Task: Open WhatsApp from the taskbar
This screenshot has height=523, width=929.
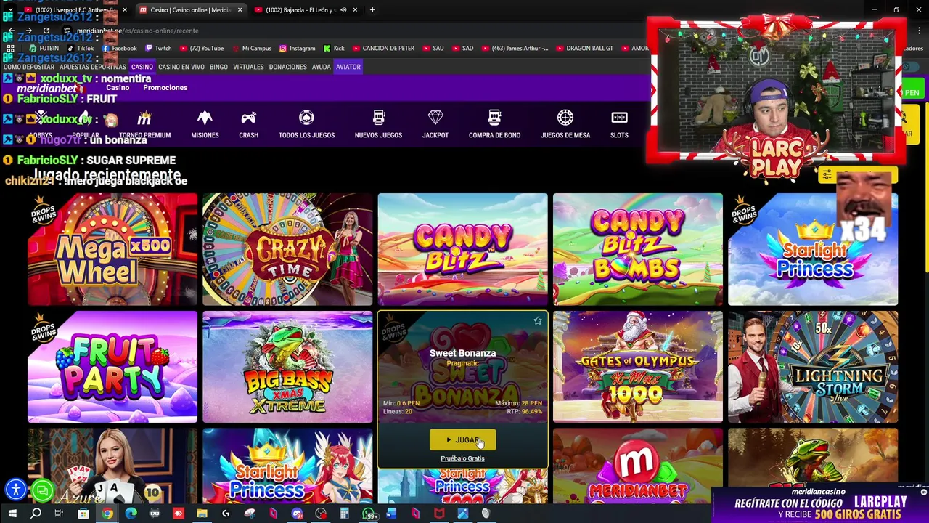Action: coord(368,514)
